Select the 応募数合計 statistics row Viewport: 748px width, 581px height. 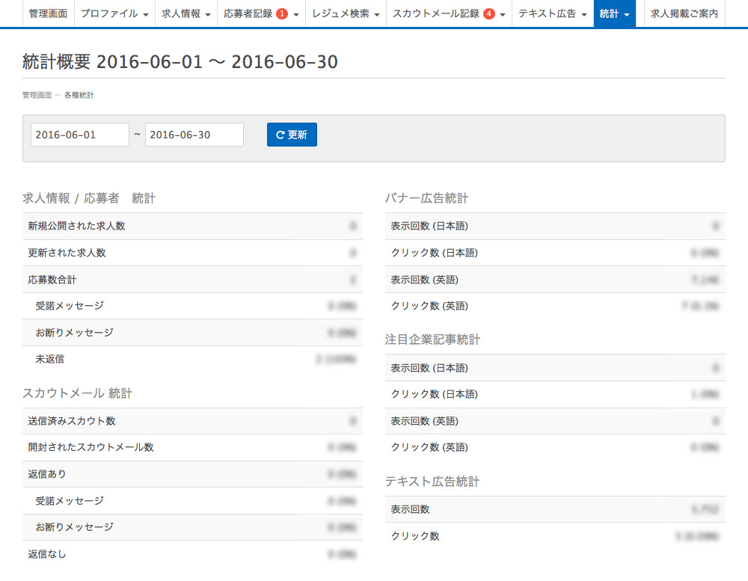(x=192, y=280)
